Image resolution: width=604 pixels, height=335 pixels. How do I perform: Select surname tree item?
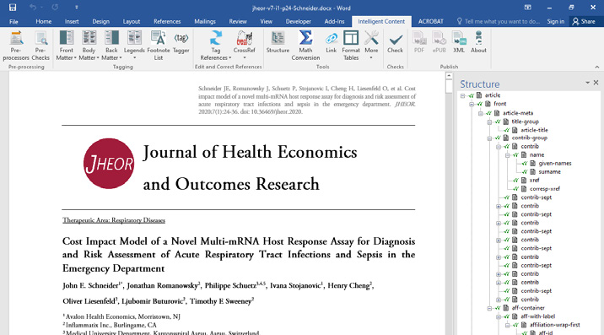[549, 172]
